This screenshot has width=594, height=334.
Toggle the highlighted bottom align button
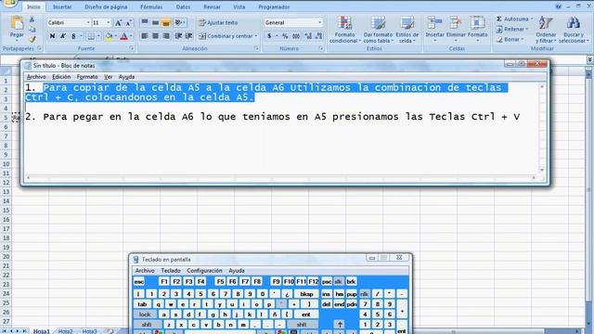coord(165,22)
